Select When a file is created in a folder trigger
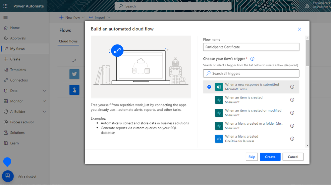The height and width of the screenshot is (185, 331). 251,126
